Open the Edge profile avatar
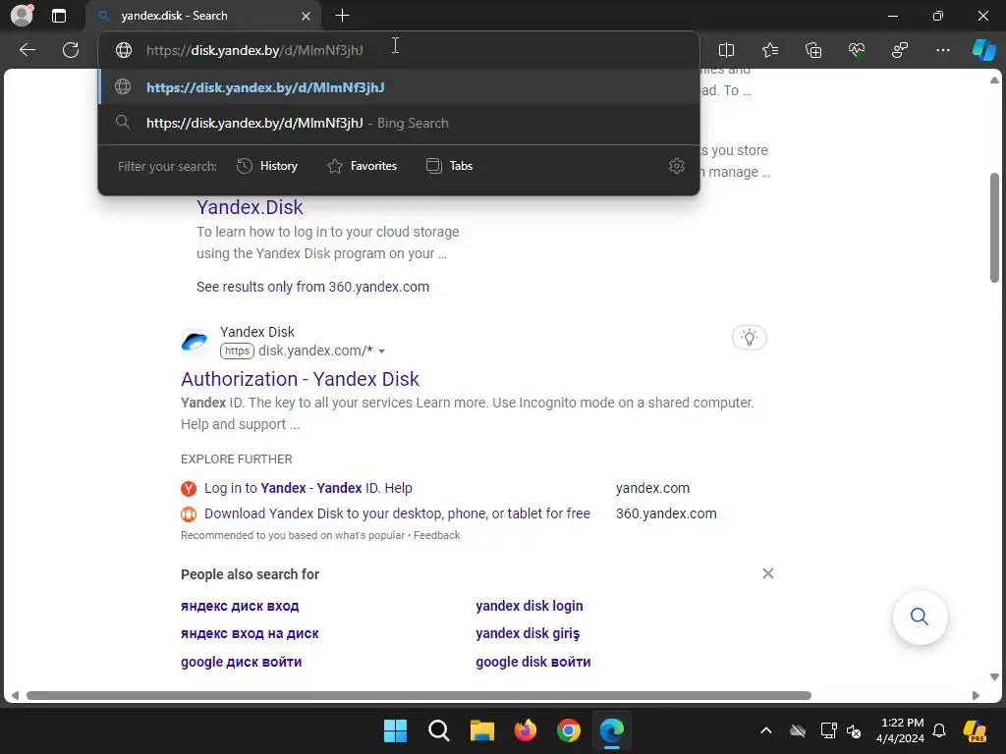 [22, 16]
